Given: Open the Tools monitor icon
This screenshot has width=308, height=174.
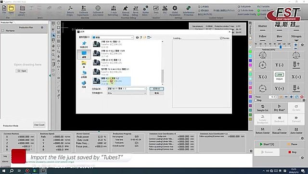Looking at the screenshot, I should 156,10.
